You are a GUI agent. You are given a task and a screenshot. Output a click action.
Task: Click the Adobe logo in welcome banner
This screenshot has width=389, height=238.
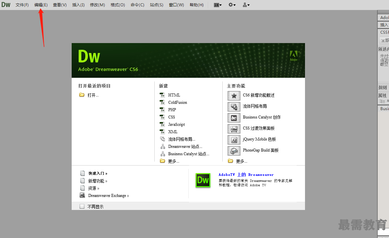point(294,56)
